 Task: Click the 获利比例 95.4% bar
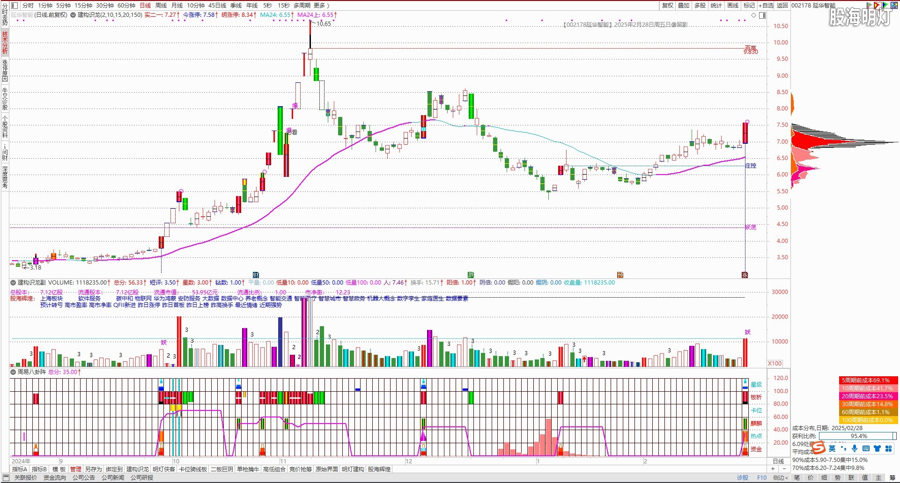tap(857, 436)
